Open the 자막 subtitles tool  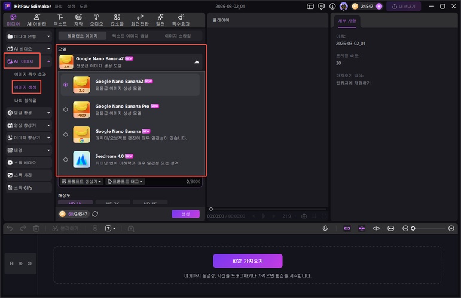pos(78,20)
